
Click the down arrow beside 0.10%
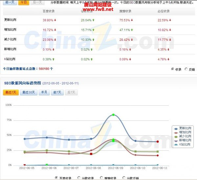[54, 49]
